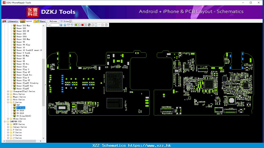Screen dimensions: 264x148
Task: Click the tree horizontal scroll right arrow
Action: [x=40, y=141]
